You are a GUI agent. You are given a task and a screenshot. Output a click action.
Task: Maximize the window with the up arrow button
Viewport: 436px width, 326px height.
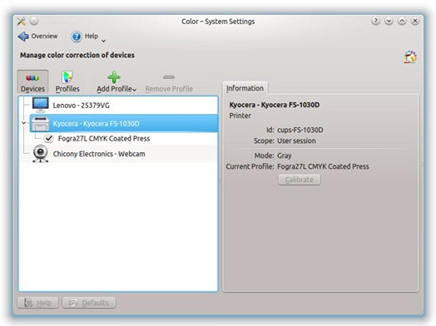402,21
